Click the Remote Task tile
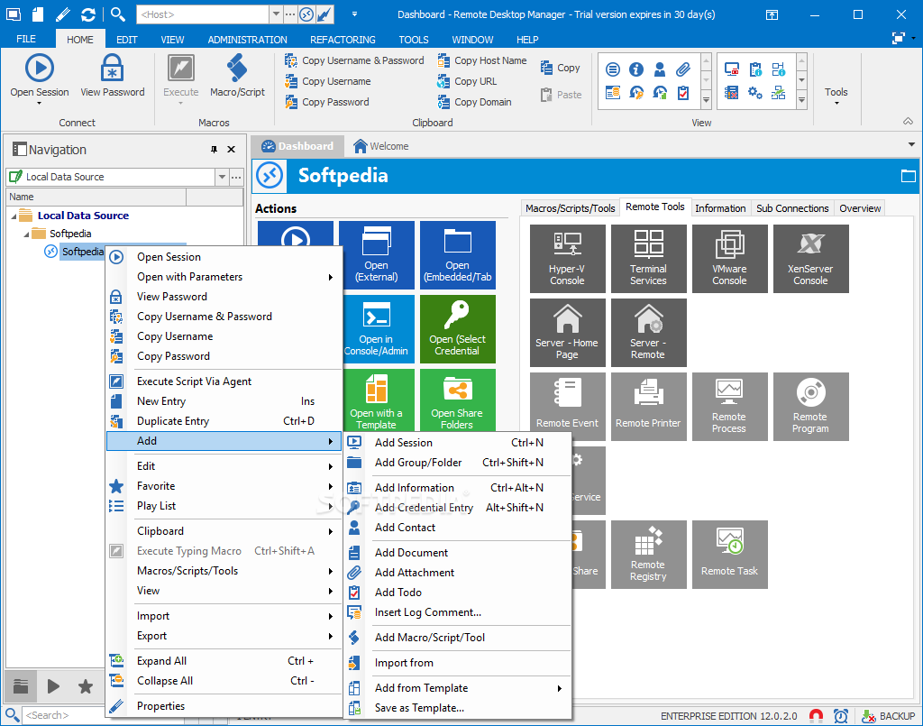The image size is (923, 726). point(730,554)
